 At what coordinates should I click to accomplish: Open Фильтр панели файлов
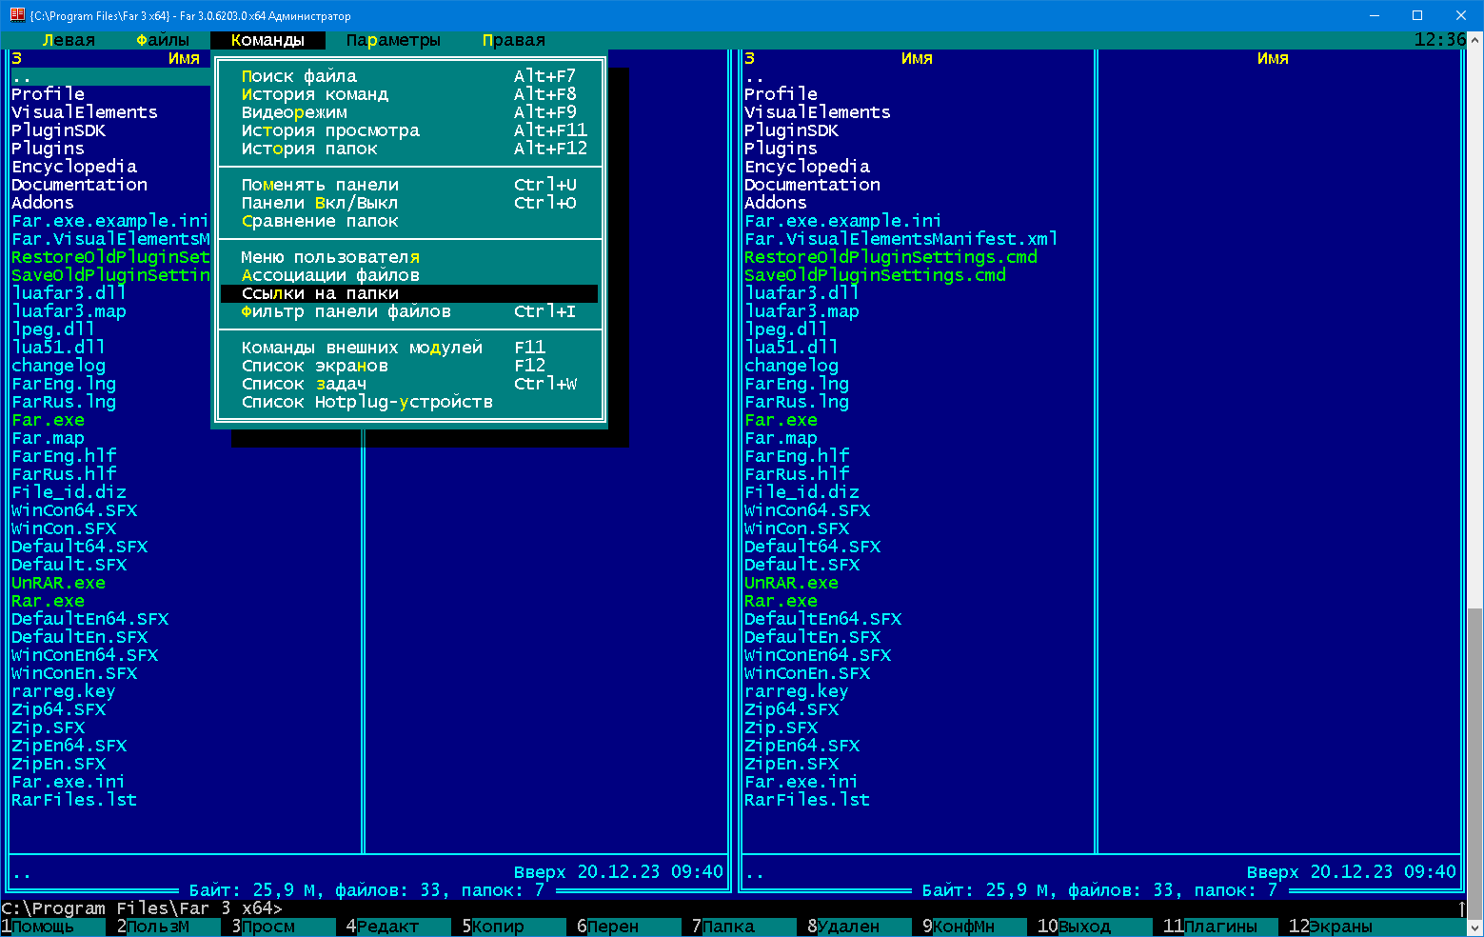(x=409, y=311)
